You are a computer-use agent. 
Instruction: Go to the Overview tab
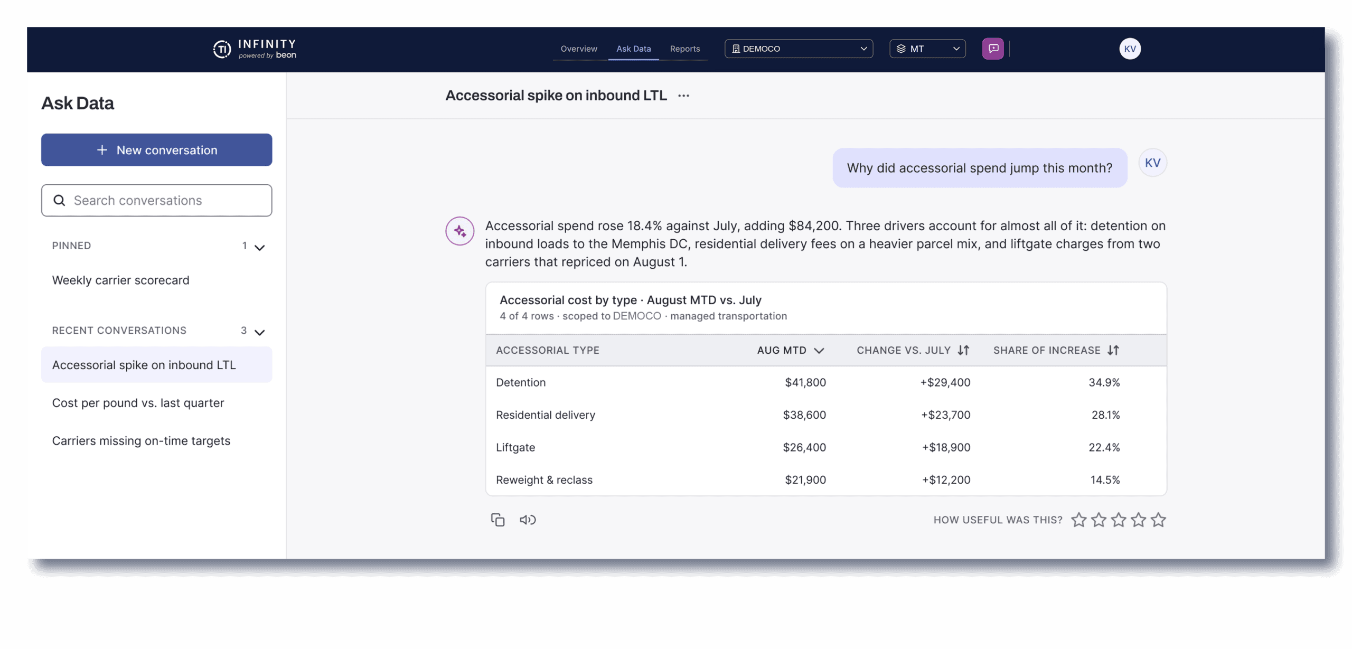click(x=579, y=49)
